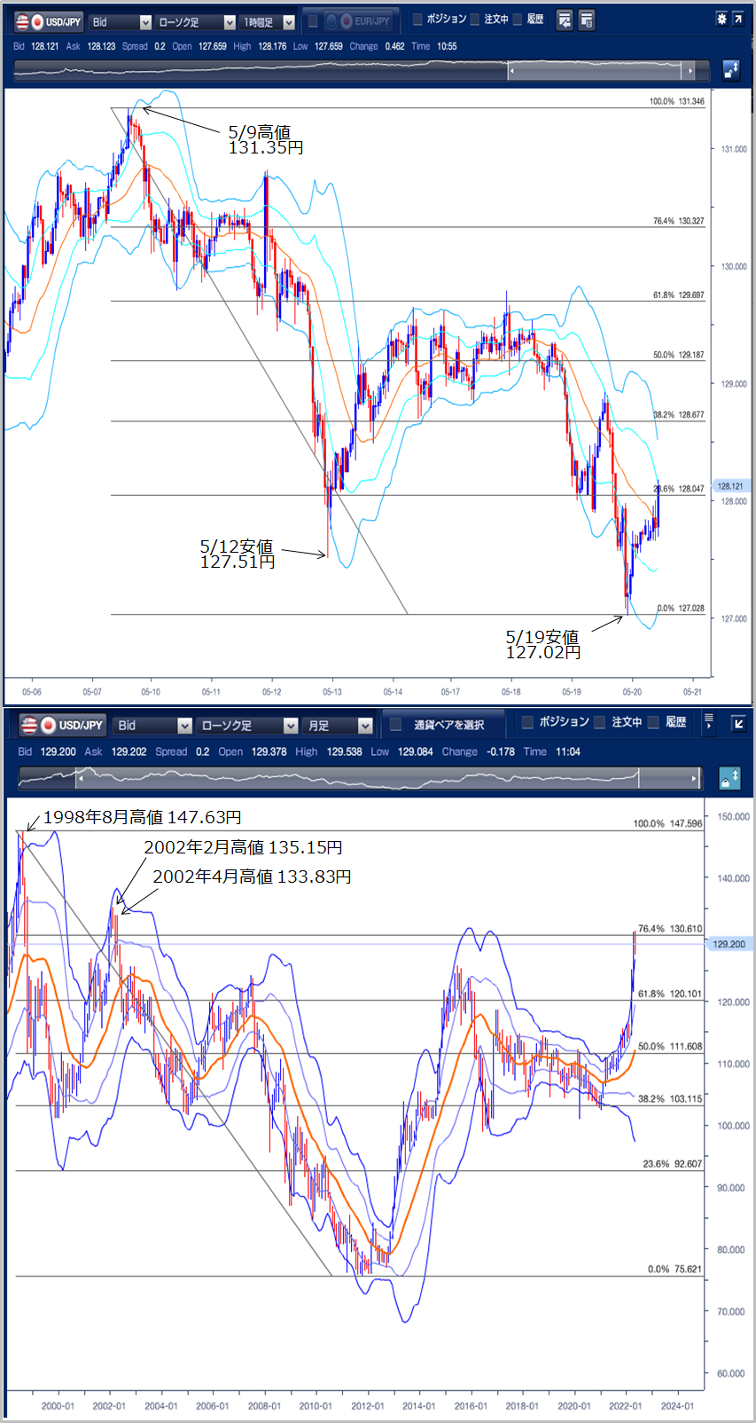Click the lock scale icon right of bottom chart navigator
This screenshot has width=756, height=1423.
coord(729,778)
